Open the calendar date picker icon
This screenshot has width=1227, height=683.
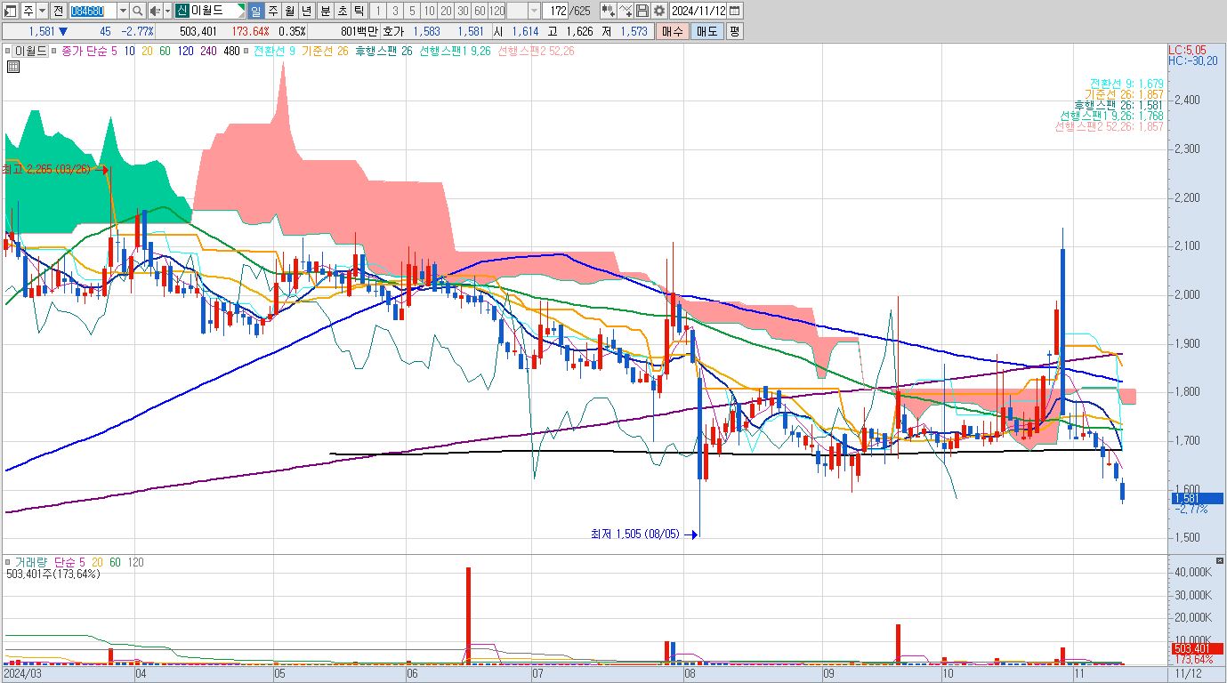(735, 11)
